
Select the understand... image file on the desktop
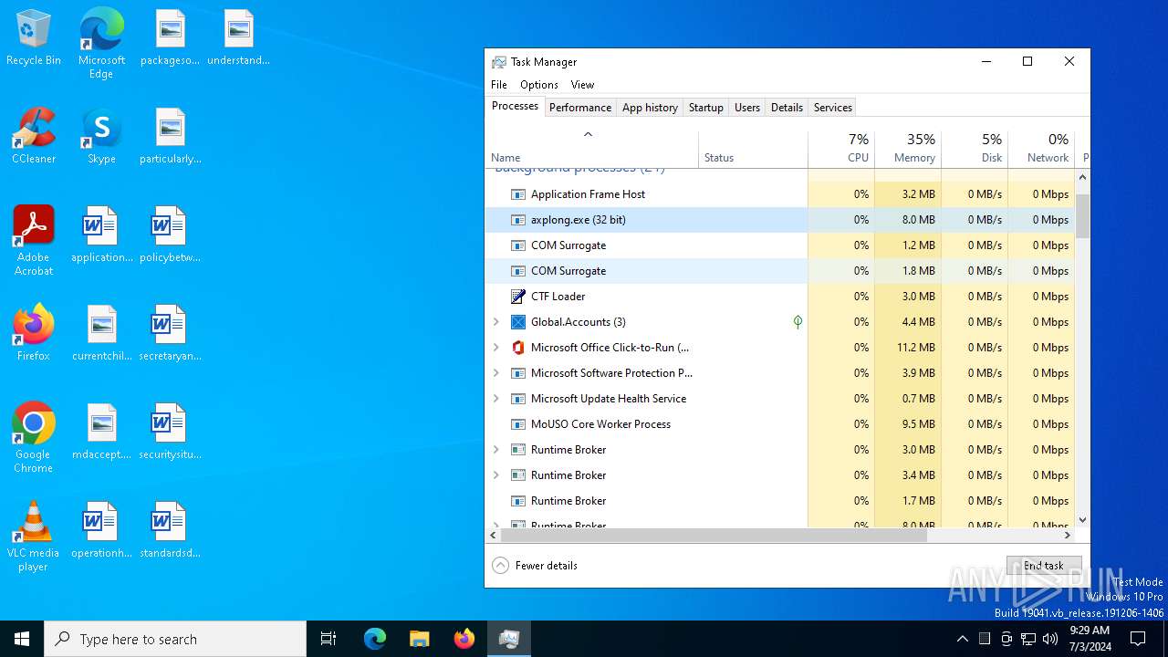point(238,37)
